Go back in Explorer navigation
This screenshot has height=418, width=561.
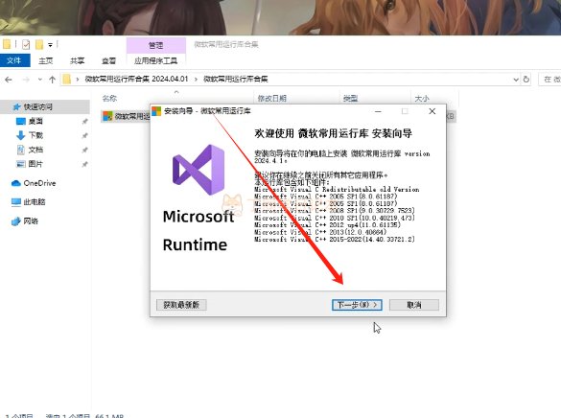(9, 80)
